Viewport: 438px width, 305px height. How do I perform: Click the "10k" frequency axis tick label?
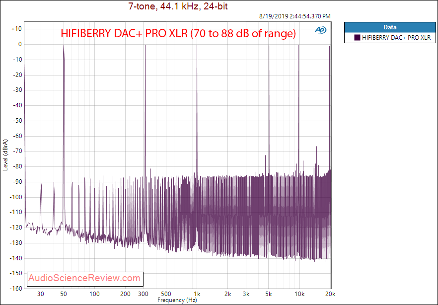(x=299, y=294)
